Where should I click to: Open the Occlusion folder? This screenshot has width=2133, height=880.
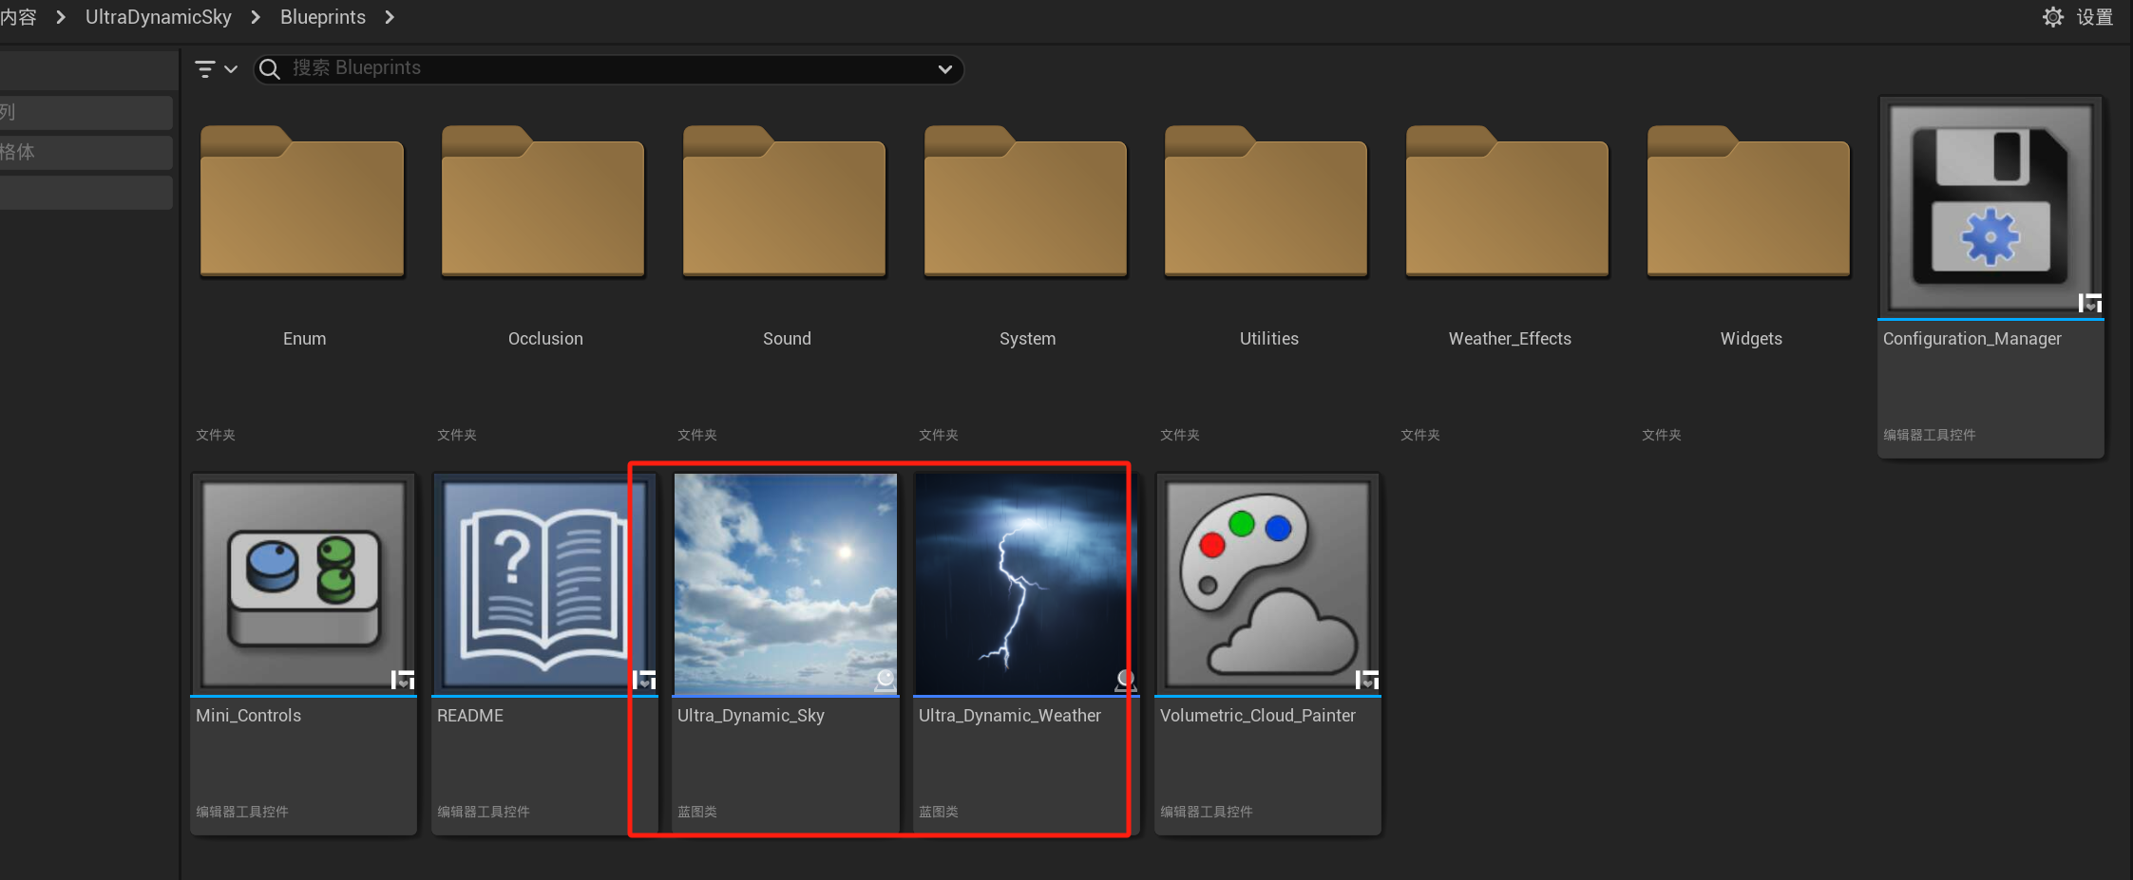click(543, 201)
